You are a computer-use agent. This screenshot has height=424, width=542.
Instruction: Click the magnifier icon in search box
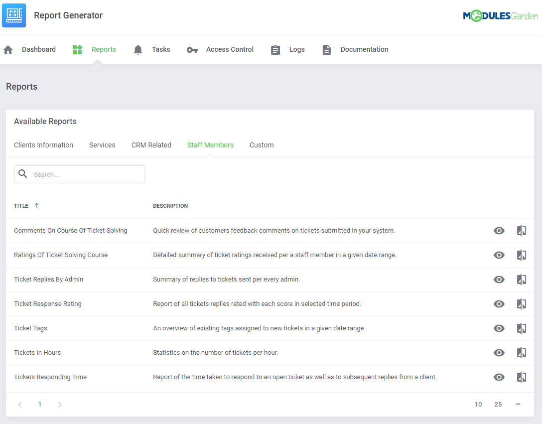tap(23, 173)
